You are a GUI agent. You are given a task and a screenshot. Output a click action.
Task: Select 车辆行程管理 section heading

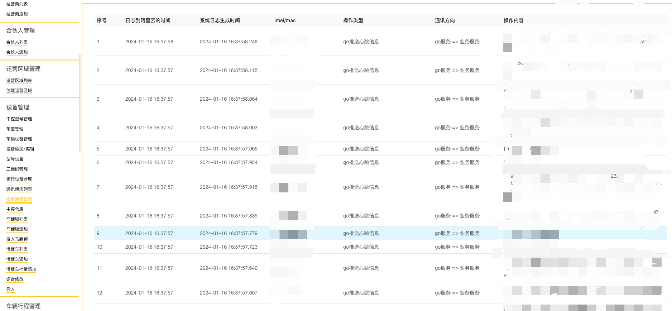23,306
